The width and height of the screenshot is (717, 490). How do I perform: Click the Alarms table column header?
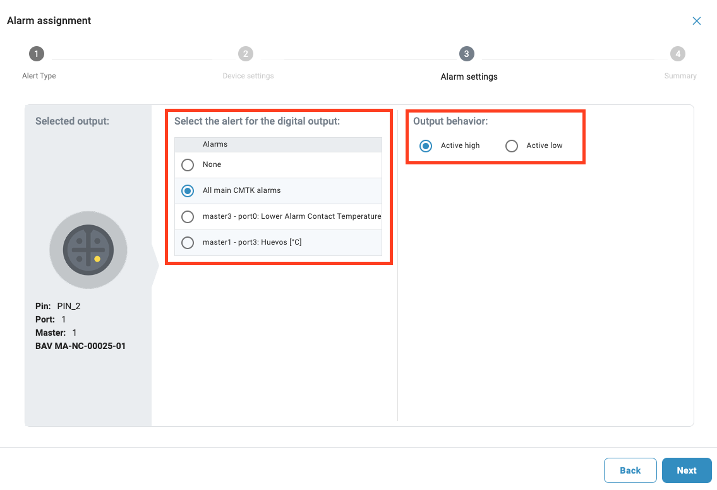[x=215, y=144]
